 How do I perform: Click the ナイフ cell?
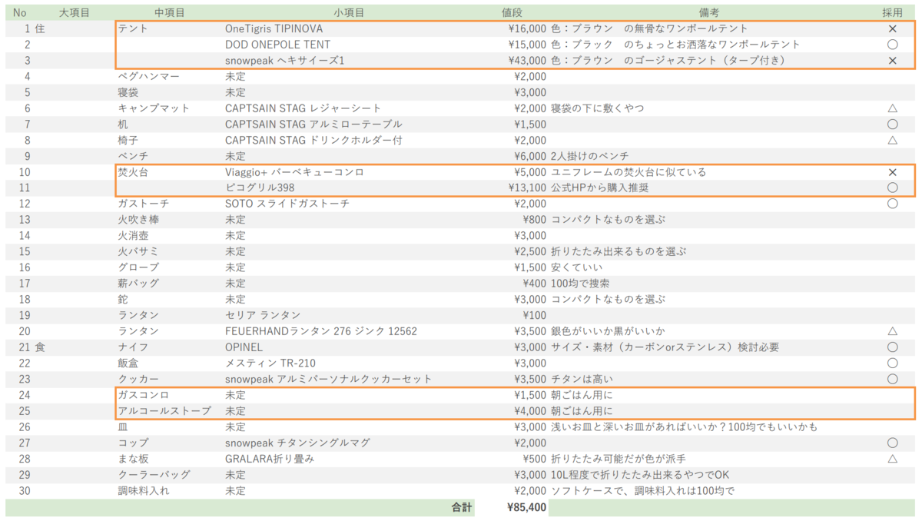click(x=133, y=347)
